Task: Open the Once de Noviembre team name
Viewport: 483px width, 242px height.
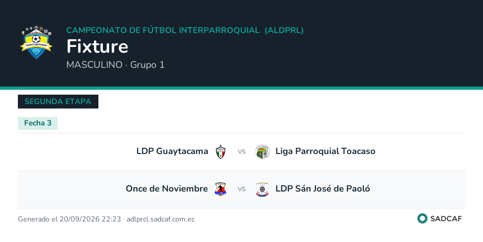Action: click(167, 188)
